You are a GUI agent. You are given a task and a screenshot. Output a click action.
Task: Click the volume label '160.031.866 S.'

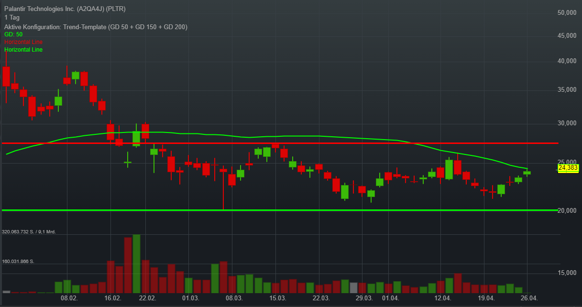(x=19, y=262)
